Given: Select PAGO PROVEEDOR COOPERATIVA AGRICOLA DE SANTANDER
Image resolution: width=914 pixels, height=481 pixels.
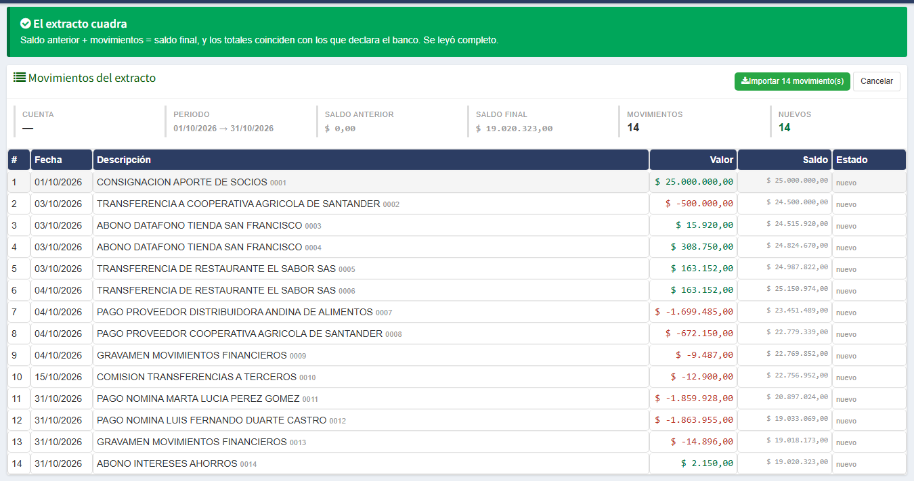Looking at the screenshot, I should pyautogui.click(x=240, y=334).
